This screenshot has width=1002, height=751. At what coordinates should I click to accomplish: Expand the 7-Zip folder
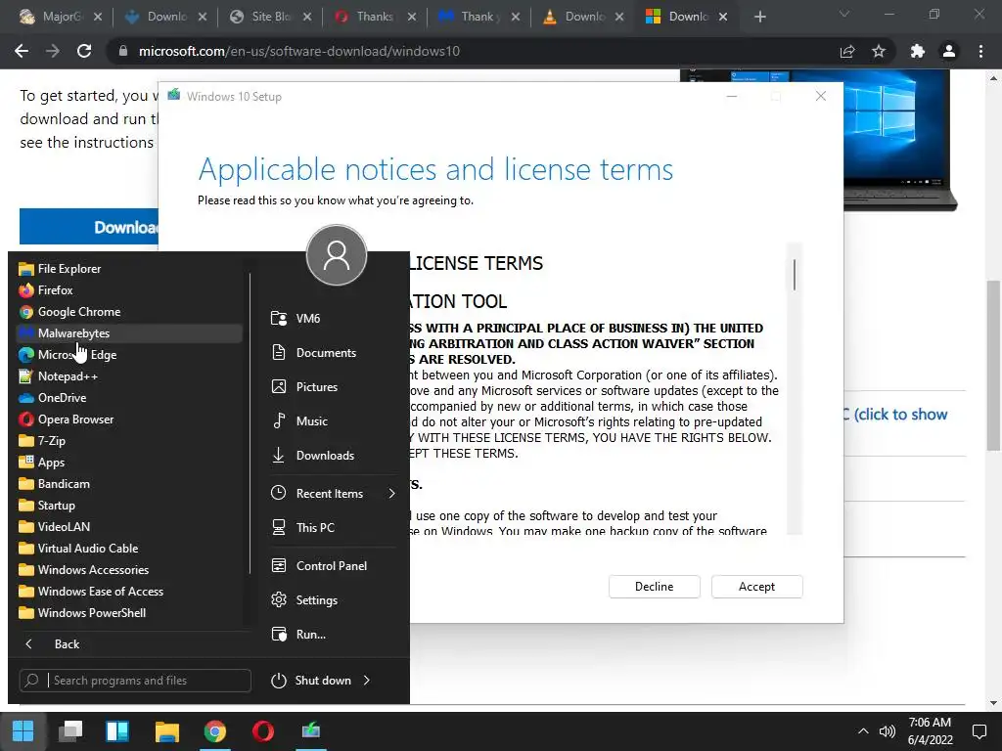(x=128, y=441)
